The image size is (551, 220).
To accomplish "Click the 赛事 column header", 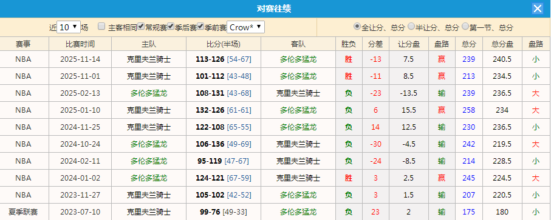I will (23, 44).
